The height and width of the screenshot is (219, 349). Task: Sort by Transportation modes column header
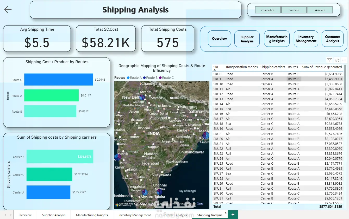pos(241,67)
